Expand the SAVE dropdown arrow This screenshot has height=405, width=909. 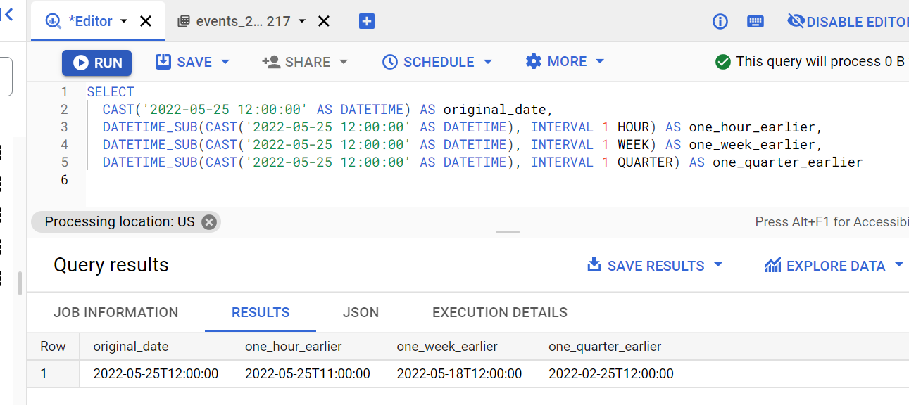coord(225,62)
